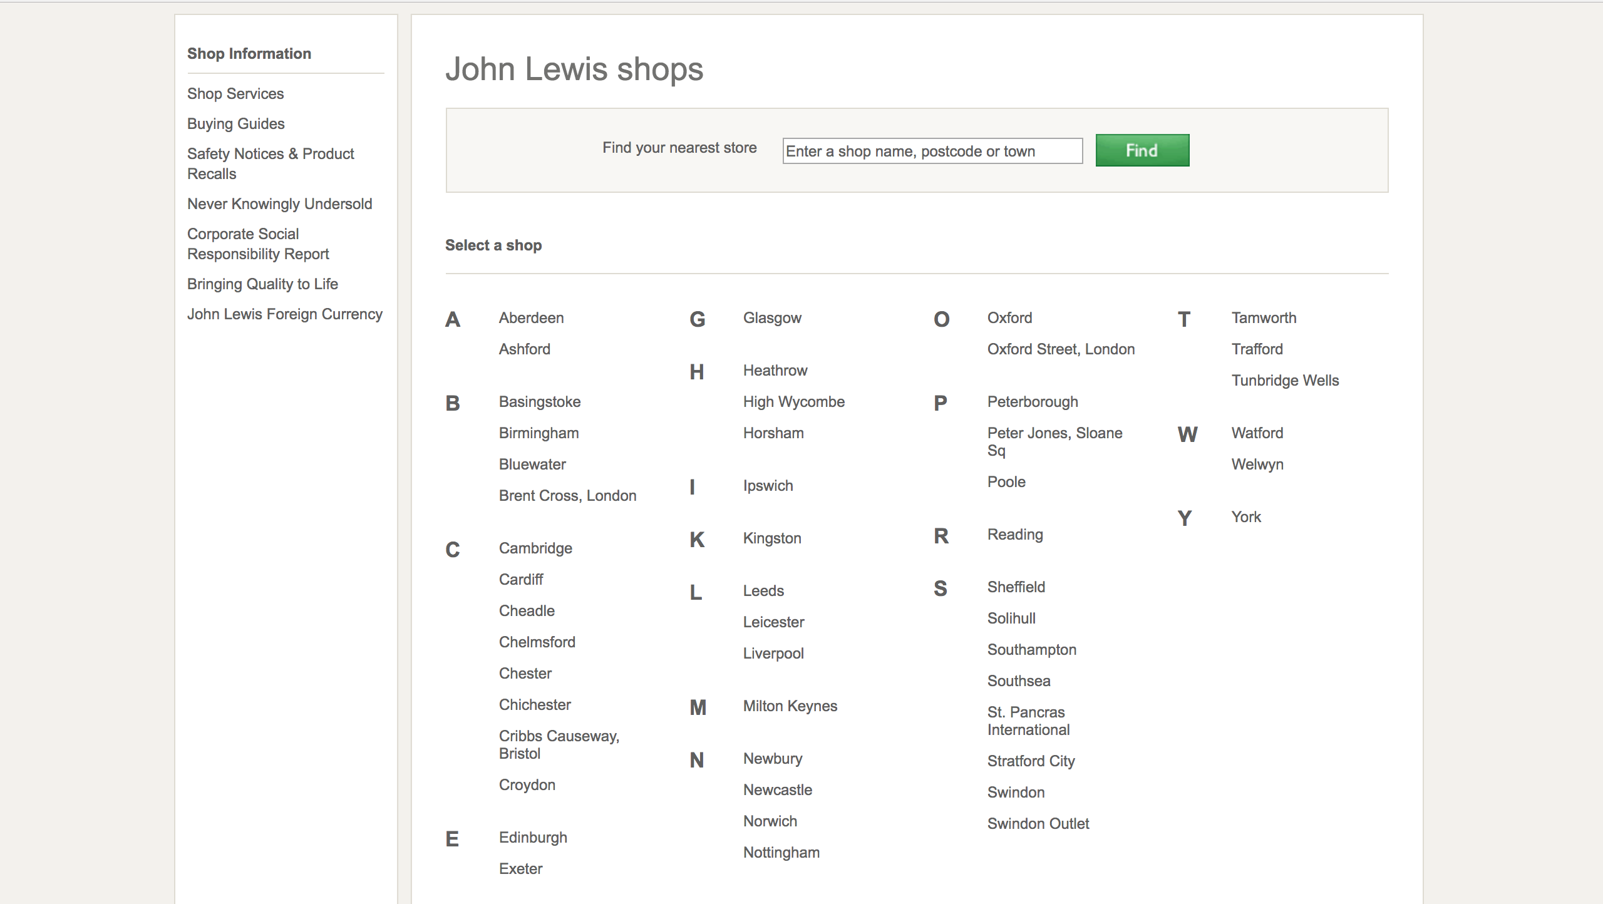
Task: Open the Milton Keynes shop
Action: tap(790, 706)
